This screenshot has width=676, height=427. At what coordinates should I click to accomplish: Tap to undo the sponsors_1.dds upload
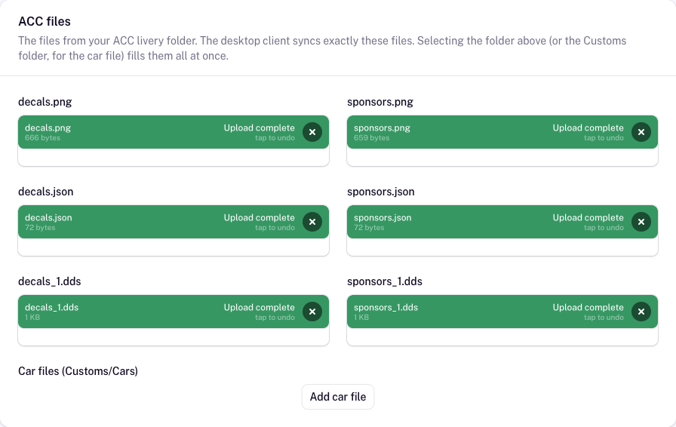(604, 318)
